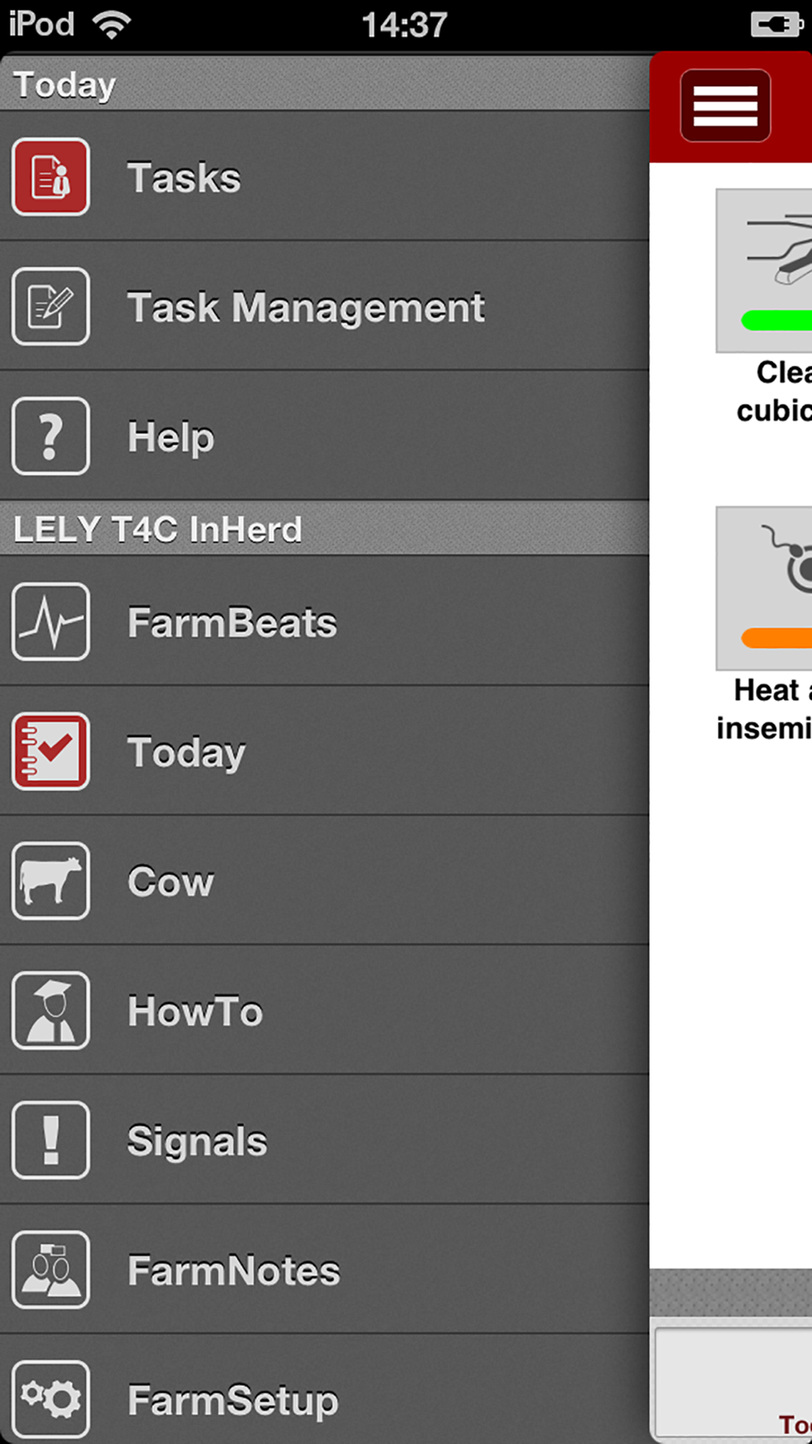The height and width of the screenshot is (1444, 812).
Task: Tap the bottom Today tab button
Action: click(792, 1423)
